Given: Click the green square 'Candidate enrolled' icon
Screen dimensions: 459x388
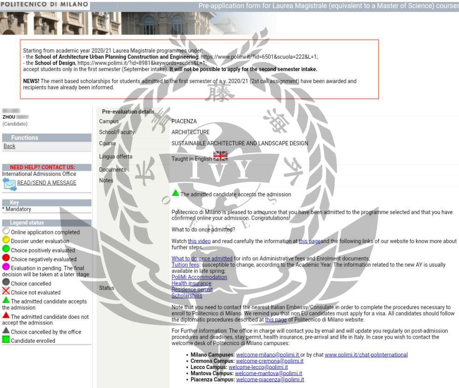Looking at the screenshot, I should pos(6,340).
